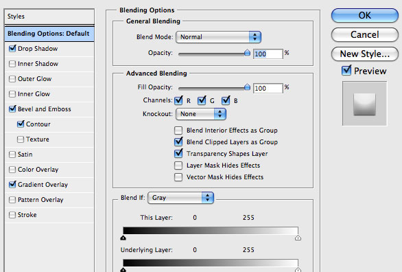Uncheck Transparency Shapes Layer

(178, 153)
